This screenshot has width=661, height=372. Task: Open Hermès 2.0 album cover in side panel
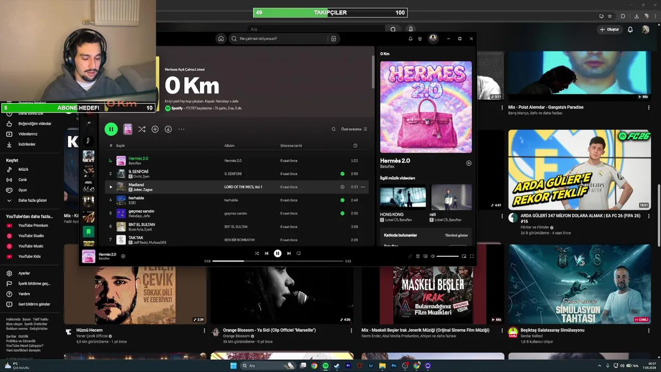point(426,107)
